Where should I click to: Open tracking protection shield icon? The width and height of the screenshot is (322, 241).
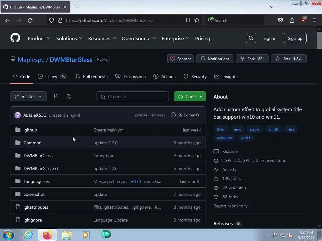point(52,20)
